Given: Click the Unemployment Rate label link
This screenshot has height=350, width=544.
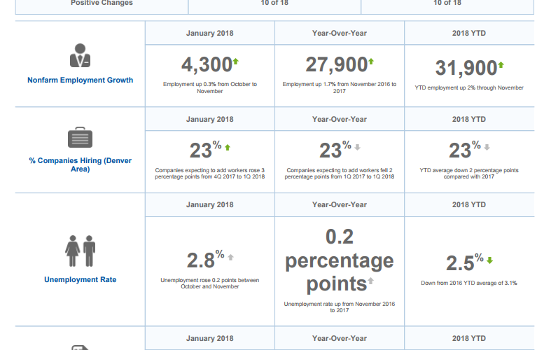Looking at the screenshot, I should [80, 279].
